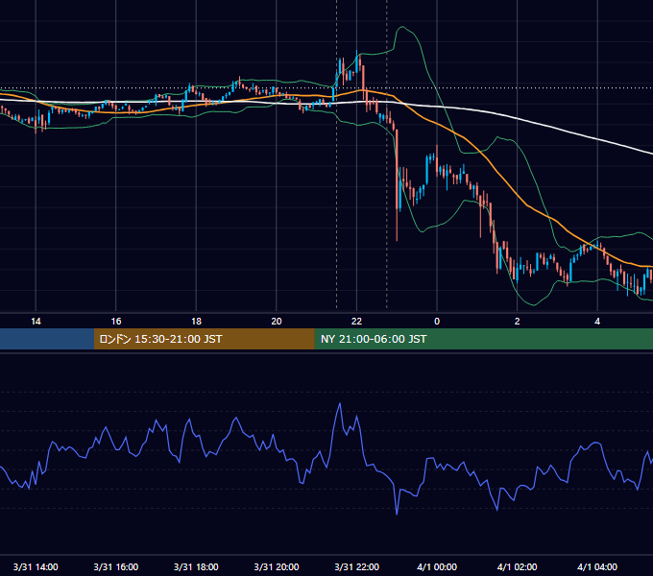
Task: Click the 3/31 22:00 date label
Action: (357, 566)
